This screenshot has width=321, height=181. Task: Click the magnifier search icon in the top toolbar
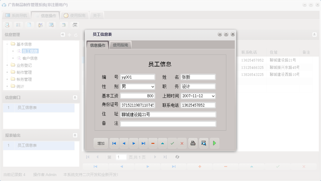pyautogui.click(x=7, y=25)
